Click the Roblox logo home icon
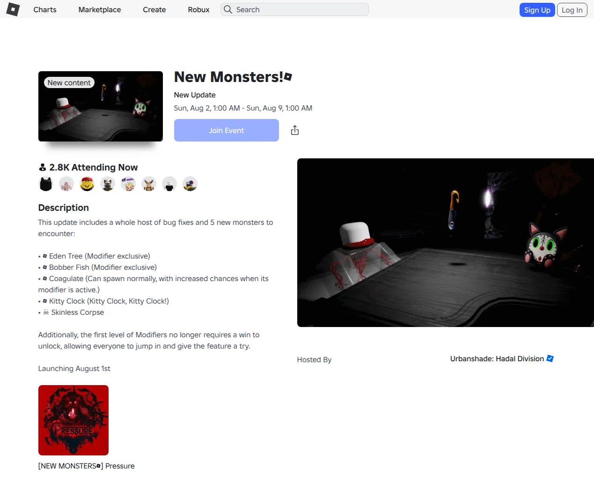This screenshot has width=594, height=491. pyautogui.click(x=13, y=9)
